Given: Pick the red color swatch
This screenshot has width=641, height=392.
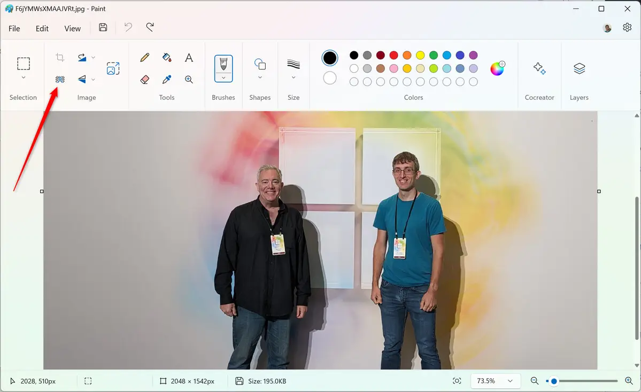Looking at the screenshot, I should coord(393,55).
